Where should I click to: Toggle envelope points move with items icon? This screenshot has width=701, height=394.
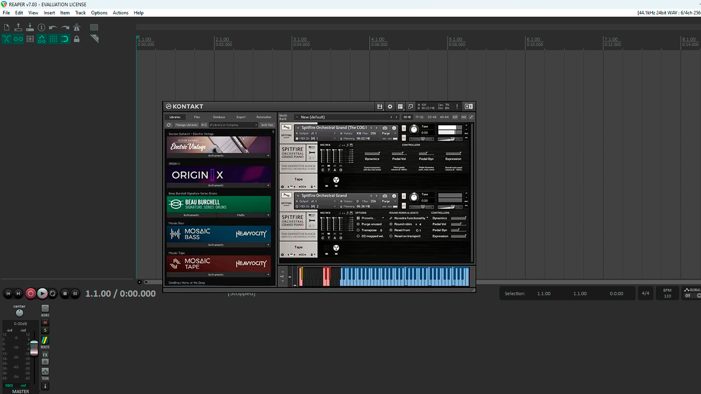(x=42, y=39)
